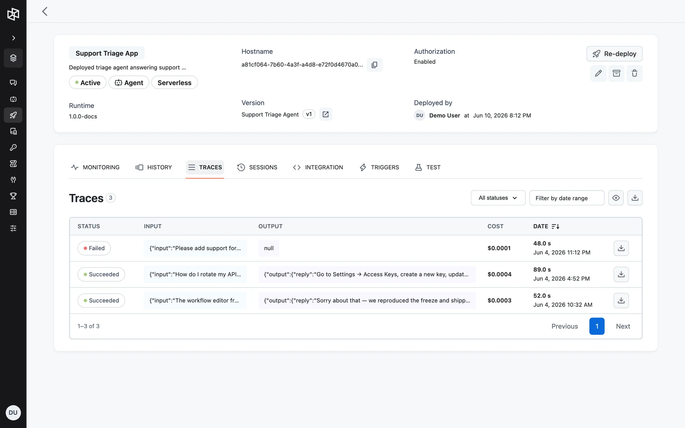685x428 pixels.
Task: Open the "Sorry about that" output cell
Action: pos(367,300)
